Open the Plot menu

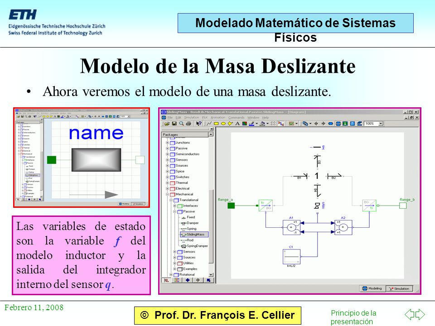[205, 118]
